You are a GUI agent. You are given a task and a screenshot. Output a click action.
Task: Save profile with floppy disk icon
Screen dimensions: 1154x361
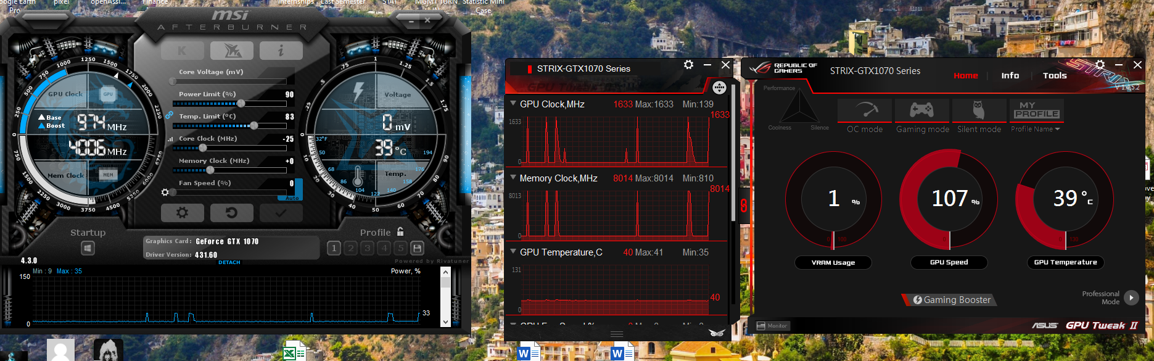[x=417, y=248]
